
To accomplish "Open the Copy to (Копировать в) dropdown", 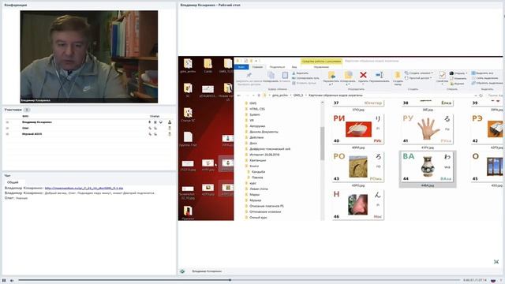I will 348,78.
